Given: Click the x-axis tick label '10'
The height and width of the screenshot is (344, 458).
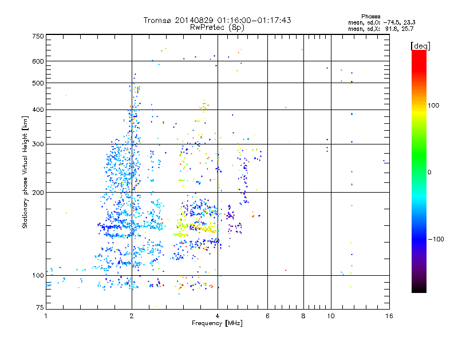Looking at the screenshot, I should (331, 316).
